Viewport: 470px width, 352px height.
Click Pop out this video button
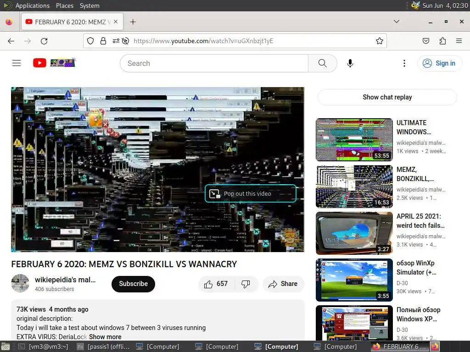coord(251,194)
